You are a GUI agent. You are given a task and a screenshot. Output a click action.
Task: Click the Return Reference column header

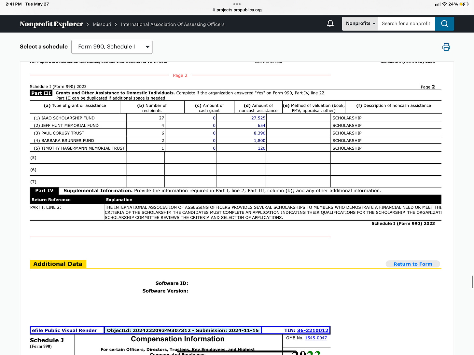tap(51, 200)
